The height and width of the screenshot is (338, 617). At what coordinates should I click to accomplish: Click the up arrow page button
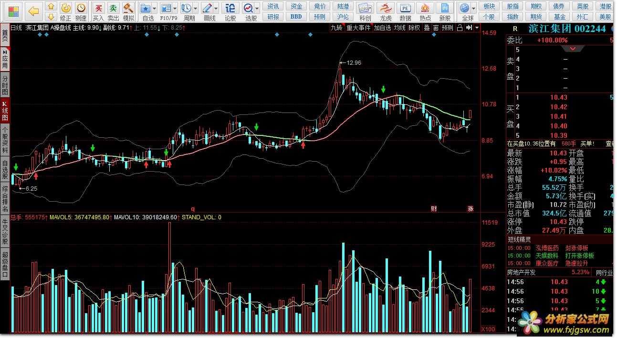pyautogui.click(x=52, y=6)
